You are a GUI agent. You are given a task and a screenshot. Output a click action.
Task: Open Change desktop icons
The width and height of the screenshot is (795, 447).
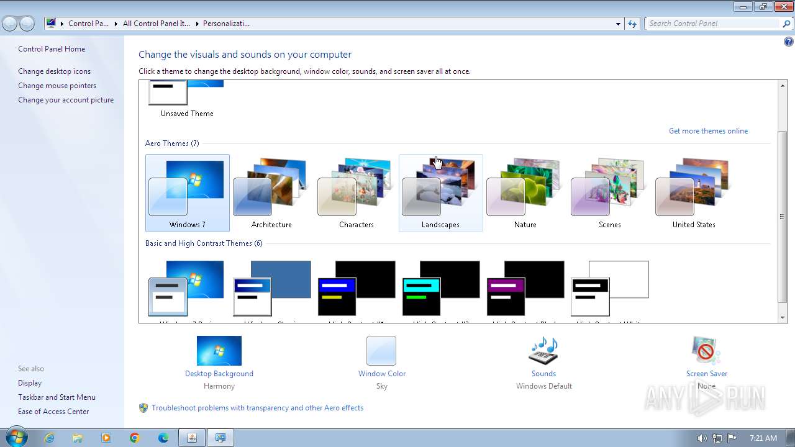pos(54,71)
